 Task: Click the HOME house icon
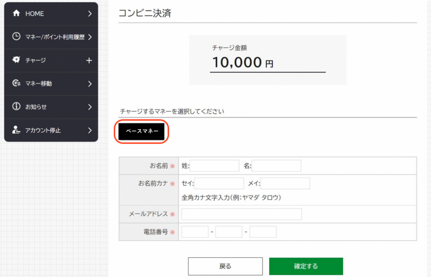(16, 13)
